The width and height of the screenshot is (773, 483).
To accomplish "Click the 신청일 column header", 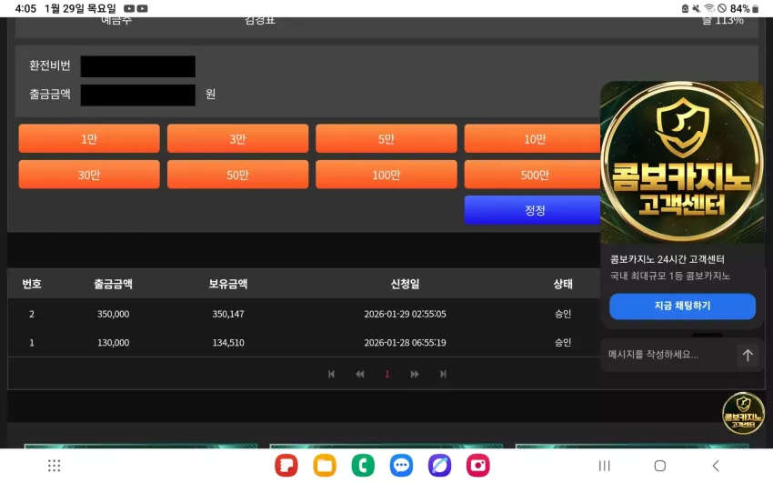I will (405, 284).
